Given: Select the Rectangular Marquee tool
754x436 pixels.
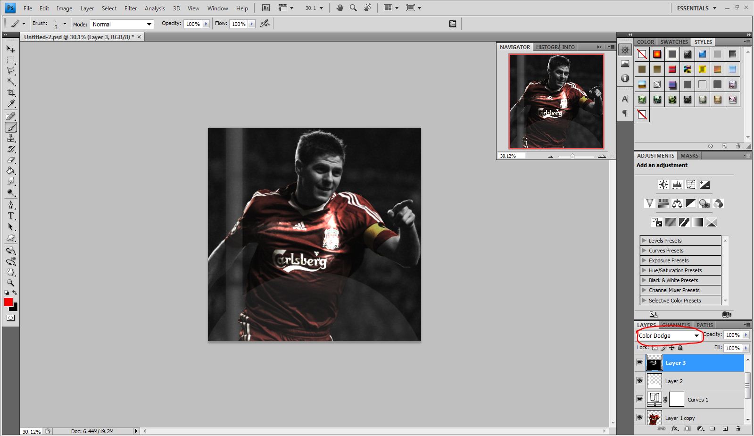Looking at the screenshot, I should point(10,60).
